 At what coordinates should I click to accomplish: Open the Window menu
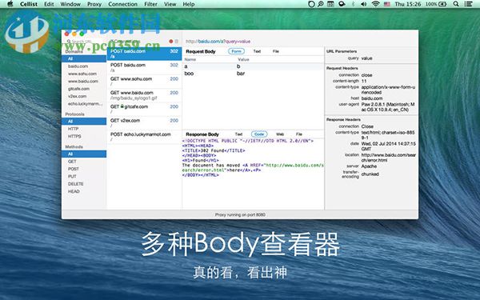coord(70,4)
